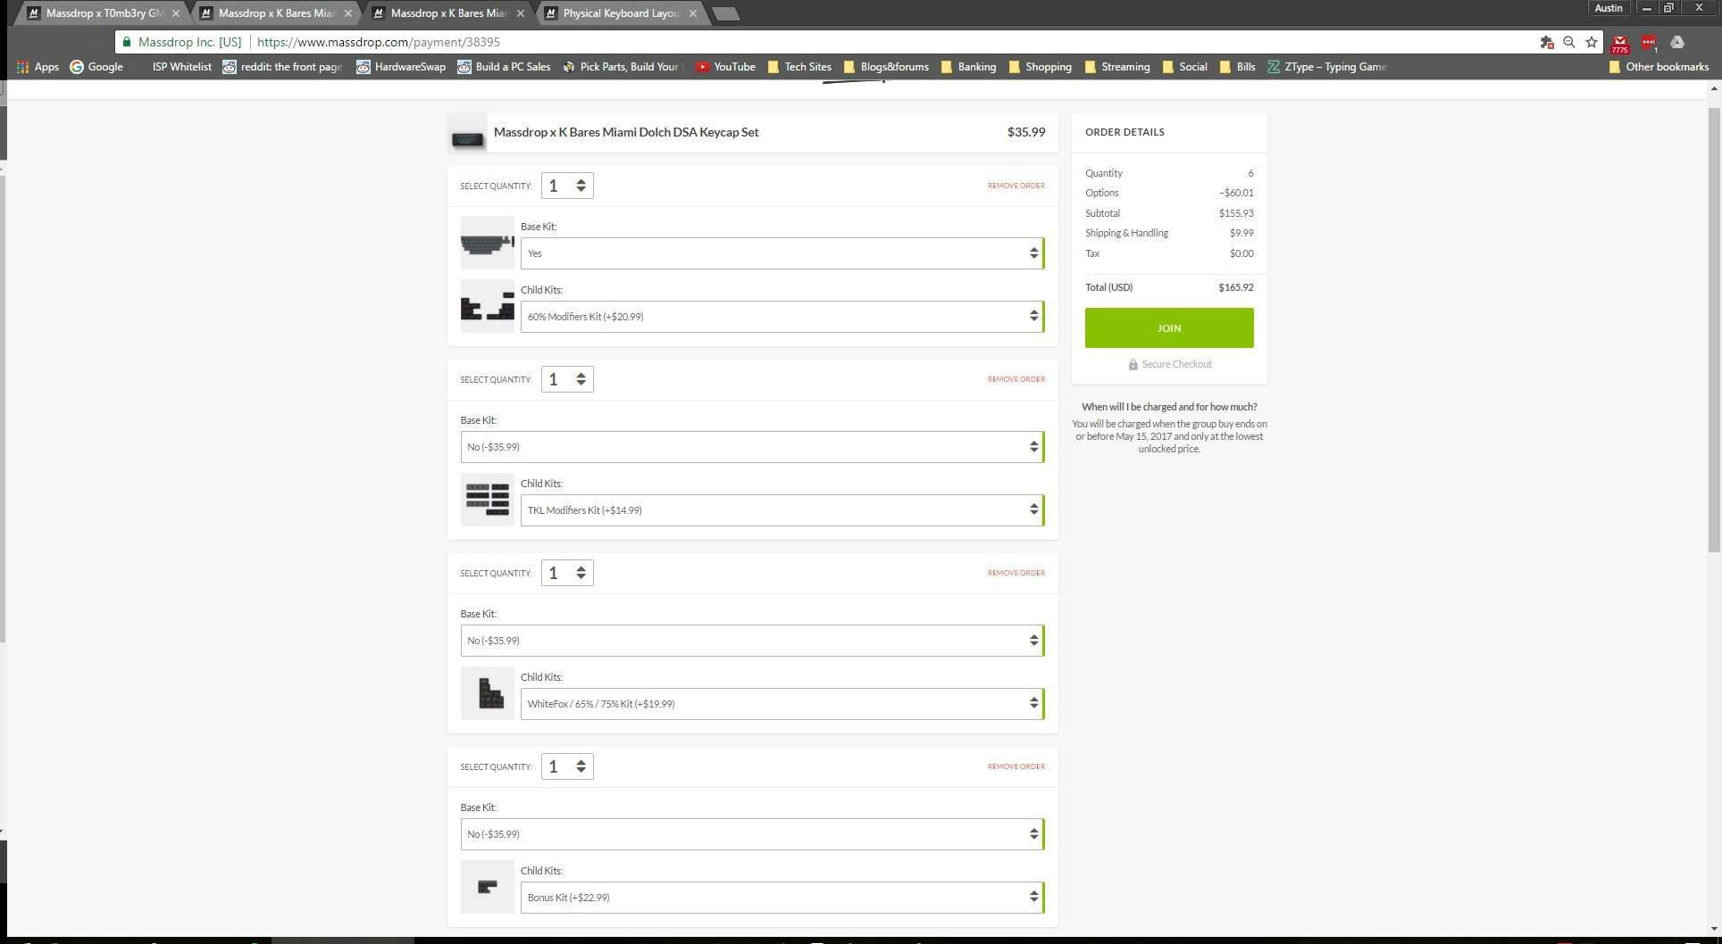The image size is (1722, 944).
Task: Click the bookmark star icon in address bar
Action: 1591,42
